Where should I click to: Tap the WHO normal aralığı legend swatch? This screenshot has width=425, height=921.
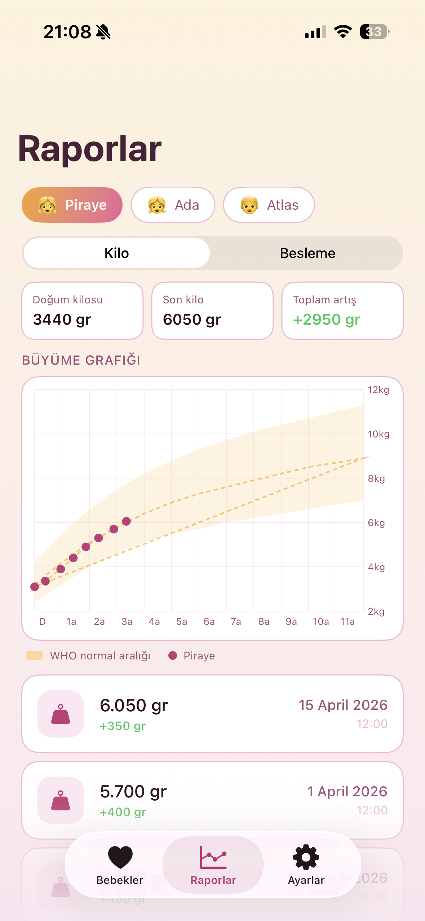pyautogui.click(x=35, y=655)
